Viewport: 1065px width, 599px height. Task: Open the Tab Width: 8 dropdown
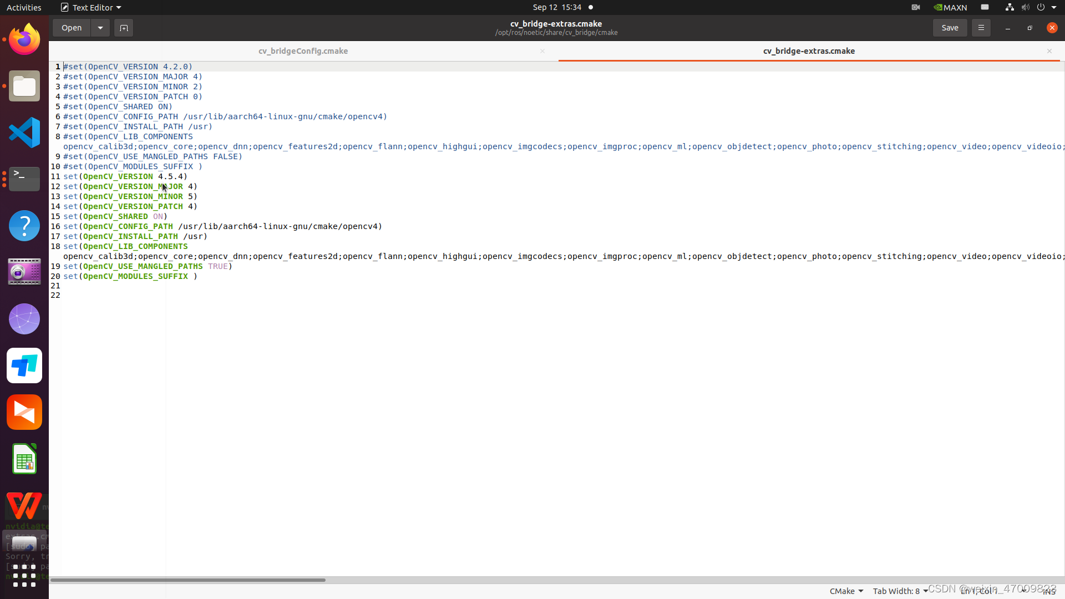pos(899,591)
